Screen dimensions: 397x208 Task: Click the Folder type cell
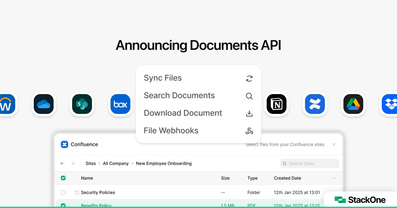pos(254,192)
